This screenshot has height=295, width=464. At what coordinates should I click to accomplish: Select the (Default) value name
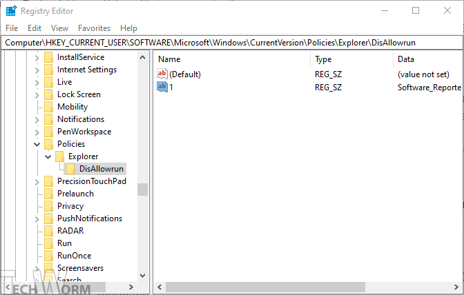coord(185,74)
